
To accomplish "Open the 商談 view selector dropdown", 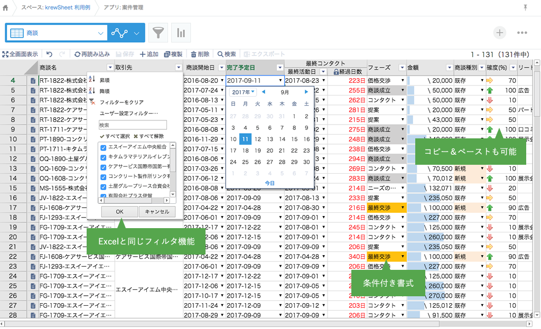I will (x=57, y=33).
